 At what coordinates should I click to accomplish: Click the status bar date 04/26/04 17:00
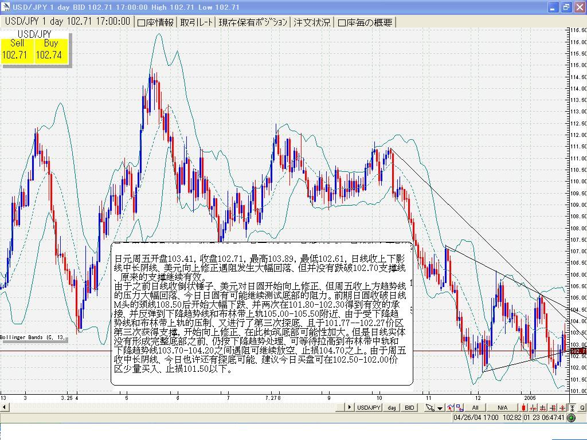click(x=476, y=418)
